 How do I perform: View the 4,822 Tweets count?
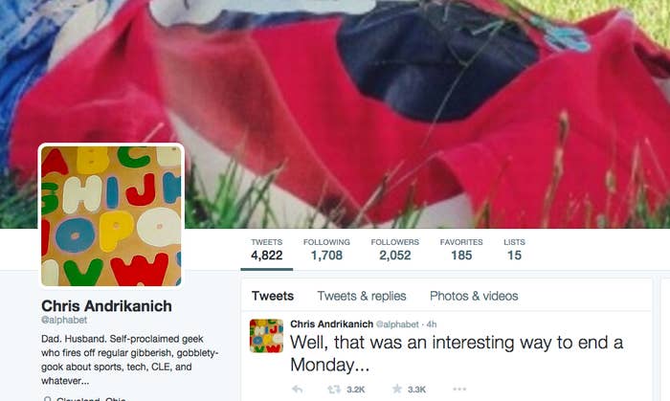coord(267,250)
